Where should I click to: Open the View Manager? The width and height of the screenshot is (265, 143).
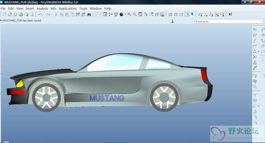(x=162, y=15)
